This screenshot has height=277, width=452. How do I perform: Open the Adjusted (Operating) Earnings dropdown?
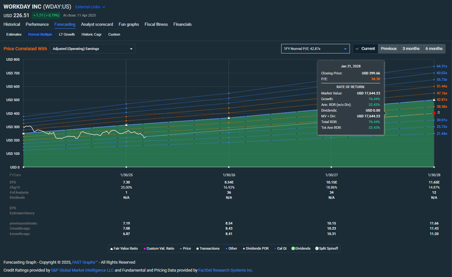point(93,49)
